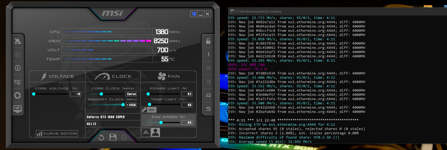Click the cmd.exe window title bar icon
This screenshot has width=447, height=150.
[x=232, y=11]
